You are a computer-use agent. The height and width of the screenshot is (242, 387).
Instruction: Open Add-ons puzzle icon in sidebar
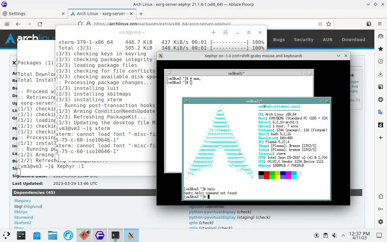point(381,197)
